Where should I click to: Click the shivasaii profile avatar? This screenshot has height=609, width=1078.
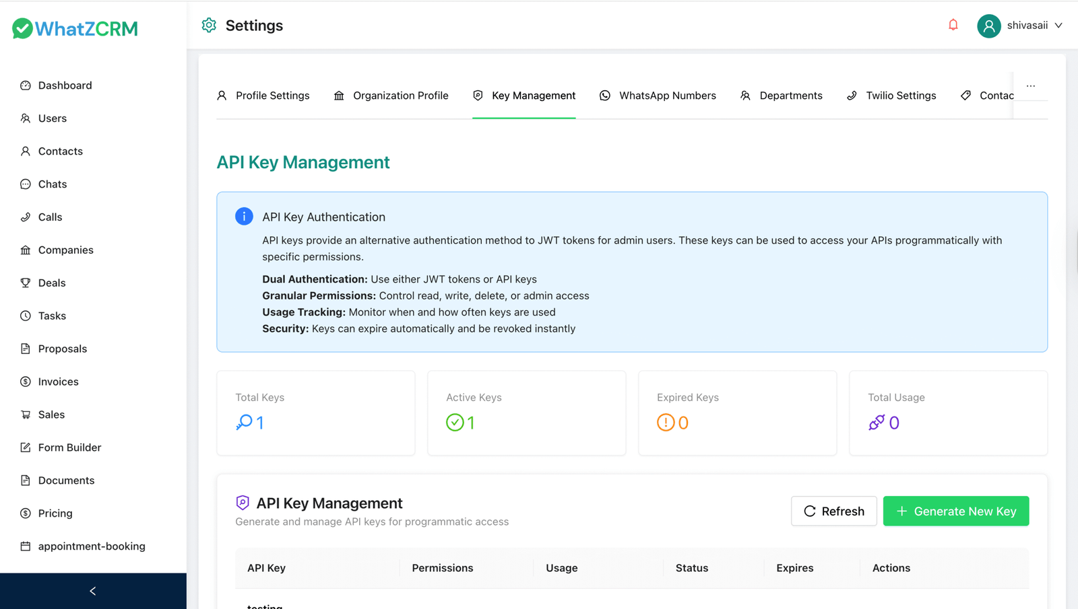(988, 26)
